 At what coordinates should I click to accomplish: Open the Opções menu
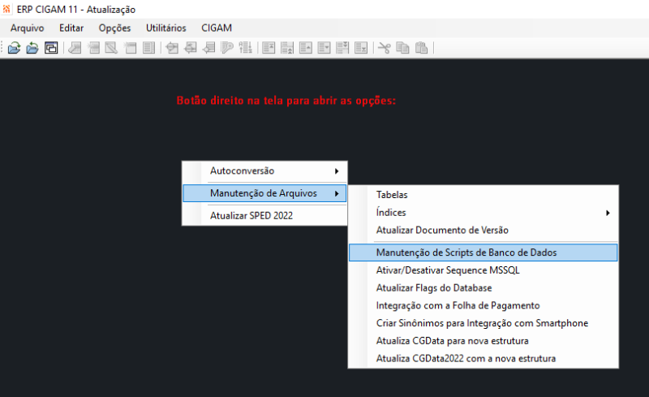pyautogui.click(x=114, y=28)
